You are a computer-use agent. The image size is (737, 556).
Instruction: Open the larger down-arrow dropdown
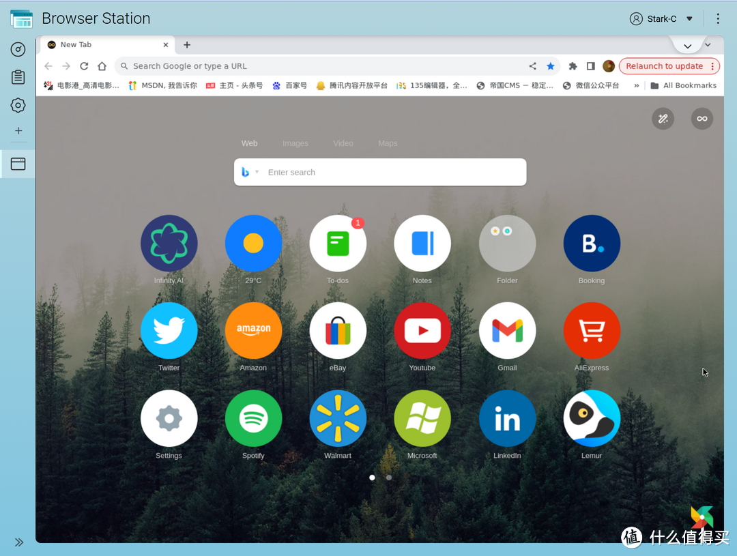688,46
